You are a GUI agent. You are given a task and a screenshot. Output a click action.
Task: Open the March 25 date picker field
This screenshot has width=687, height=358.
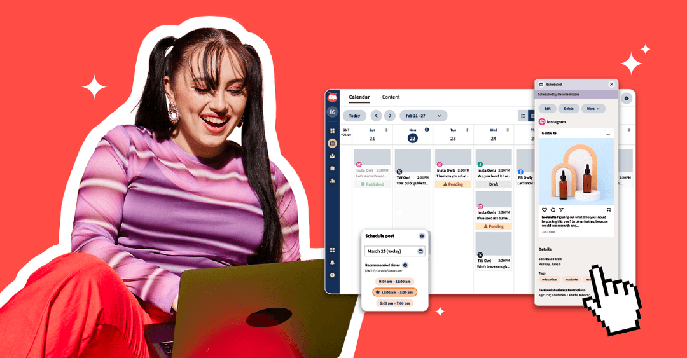pyautogui.click(x=394, y=251)
